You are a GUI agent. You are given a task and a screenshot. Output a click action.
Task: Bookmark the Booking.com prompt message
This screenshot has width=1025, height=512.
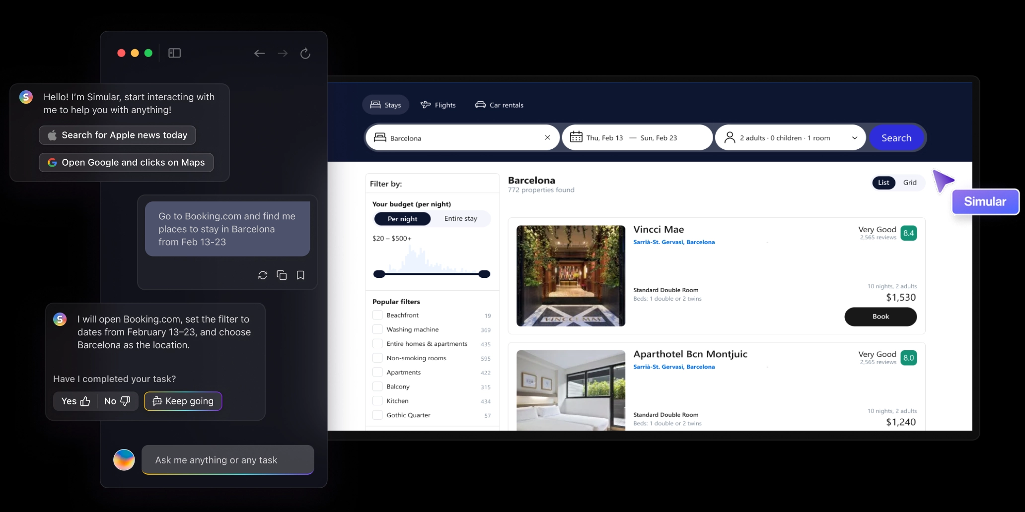point(300,275)
